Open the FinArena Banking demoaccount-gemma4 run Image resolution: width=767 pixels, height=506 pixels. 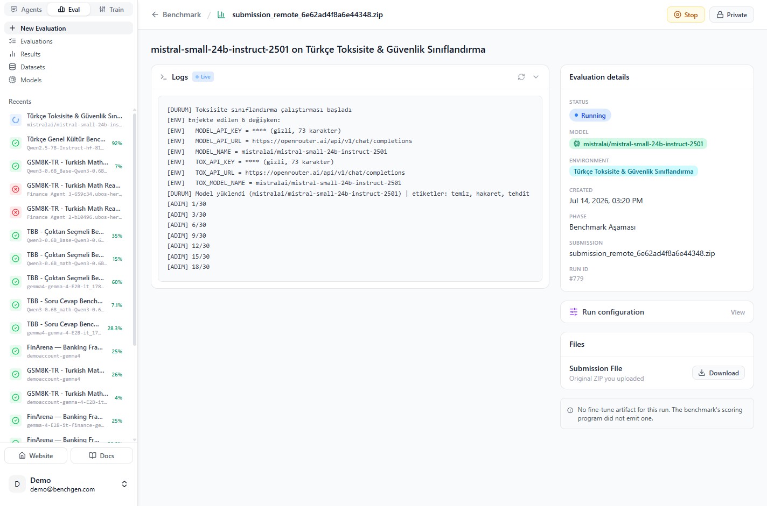point(68,351)
